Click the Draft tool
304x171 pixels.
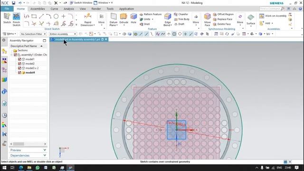tap(179, 24)
